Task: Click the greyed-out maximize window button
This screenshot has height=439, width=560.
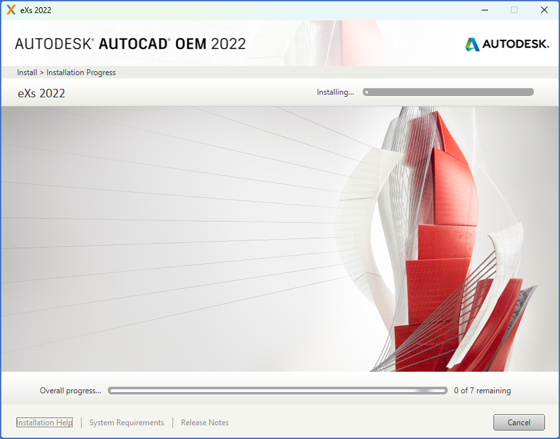Action: pyautogui.click(x=514, y=10)
